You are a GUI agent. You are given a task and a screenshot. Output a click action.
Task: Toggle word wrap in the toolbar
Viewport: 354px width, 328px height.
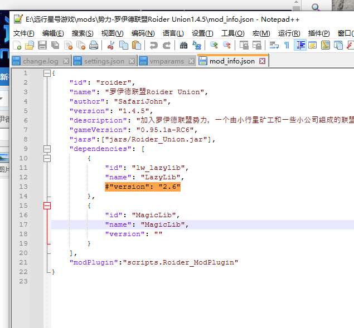(274, 45)
